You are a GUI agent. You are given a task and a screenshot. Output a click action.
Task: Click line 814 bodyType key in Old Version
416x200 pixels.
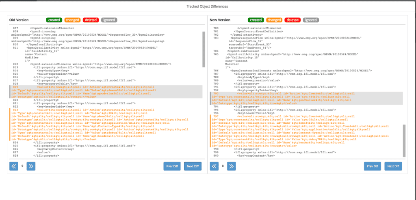pos(53,71)
